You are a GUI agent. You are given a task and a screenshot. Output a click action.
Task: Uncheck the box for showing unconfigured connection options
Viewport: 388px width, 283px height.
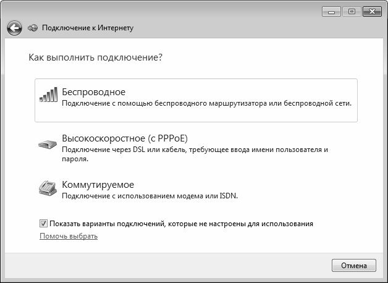[44, 224]
